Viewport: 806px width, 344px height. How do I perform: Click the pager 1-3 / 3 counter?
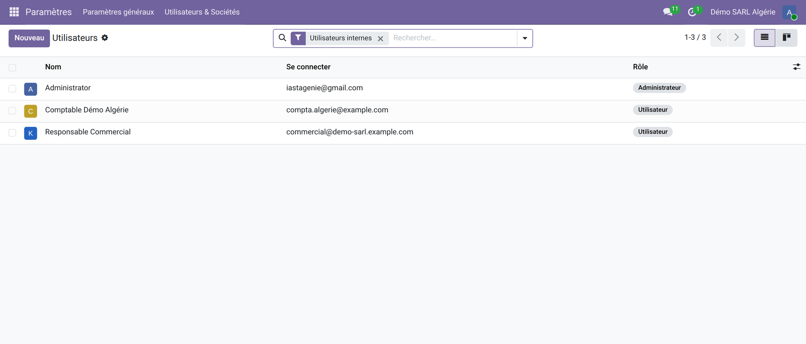pyautogui.click(x=695, y=37)
